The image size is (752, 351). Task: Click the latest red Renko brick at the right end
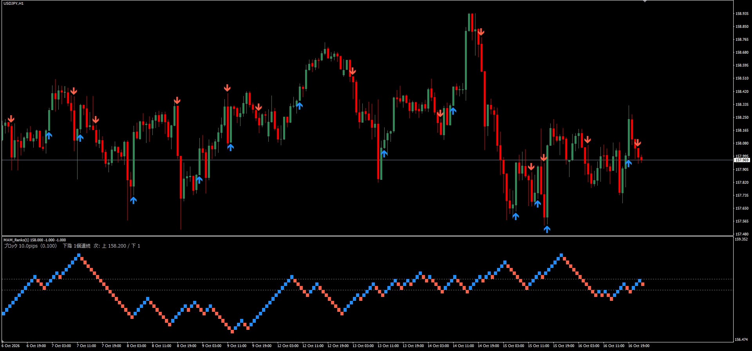(x=643, y=284)
